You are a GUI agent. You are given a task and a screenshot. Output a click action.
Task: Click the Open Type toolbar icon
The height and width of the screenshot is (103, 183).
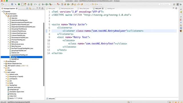(x=72, y=4)
